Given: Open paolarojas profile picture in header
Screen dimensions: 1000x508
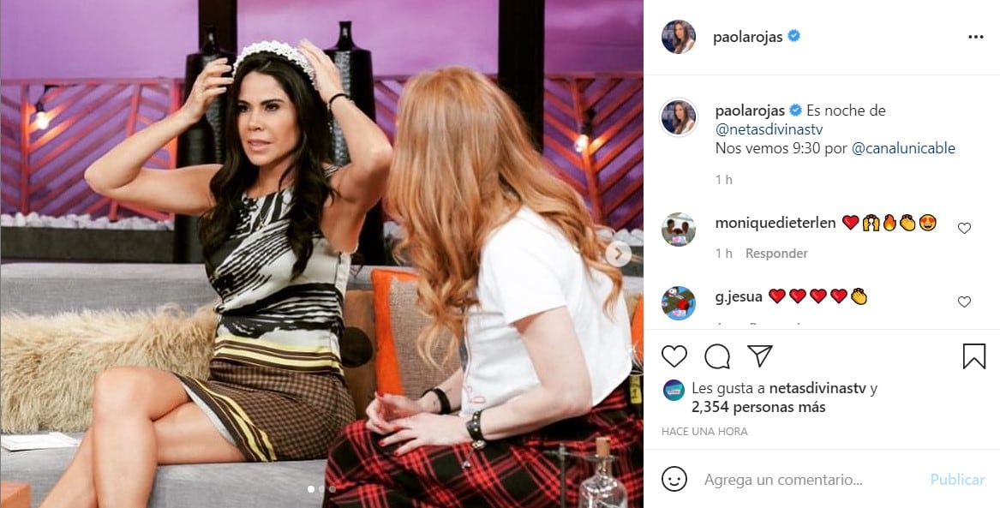Looking at the screenshot, I should (x=678, y=37).
